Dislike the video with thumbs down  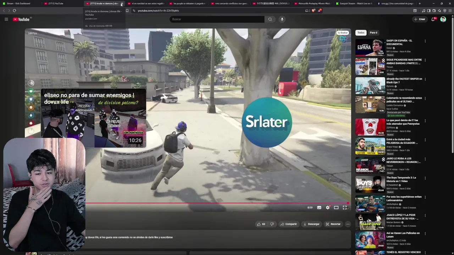pyautogui.click(x=272, y=224)
